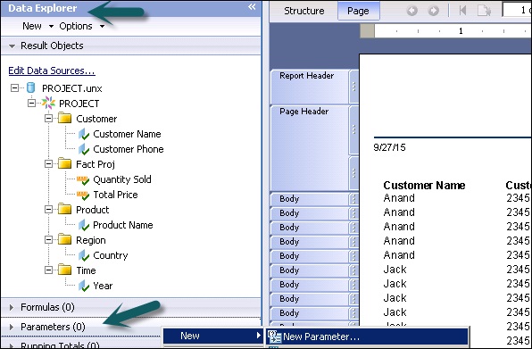The height and width of the screenshot is (349, 532).
Task: Click the Time folder icon
Action: [65, 270]
